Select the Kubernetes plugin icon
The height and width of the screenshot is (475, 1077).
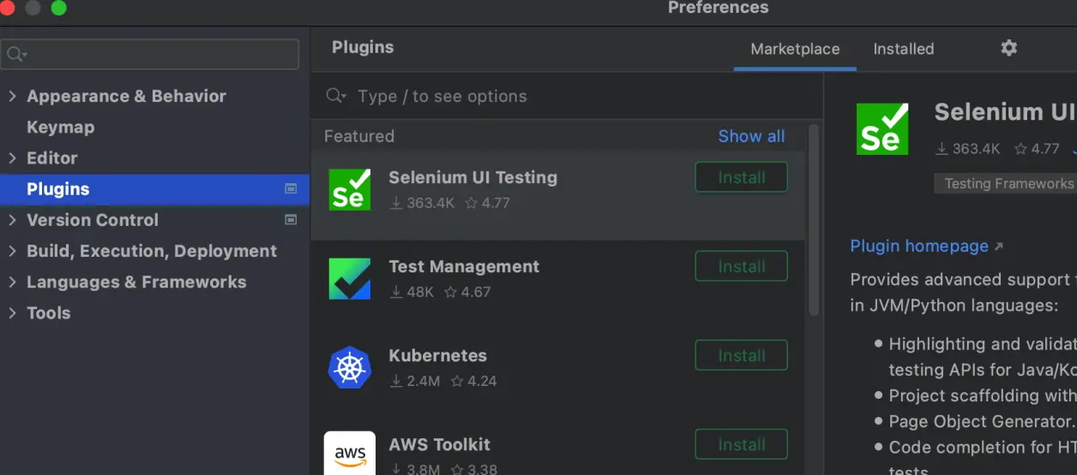[350, 367]
